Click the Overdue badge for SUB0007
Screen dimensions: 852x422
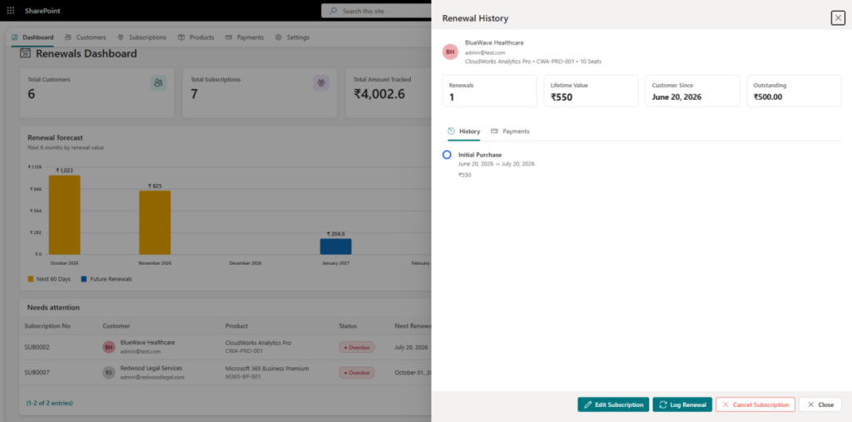coord(356,373)
